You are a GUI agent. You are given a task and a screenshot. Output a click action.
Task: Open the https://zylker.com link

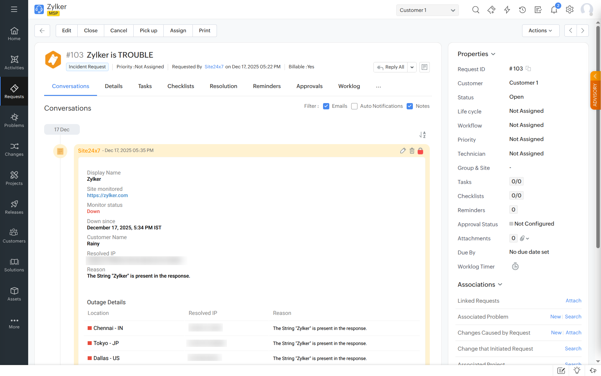(107, 196)
